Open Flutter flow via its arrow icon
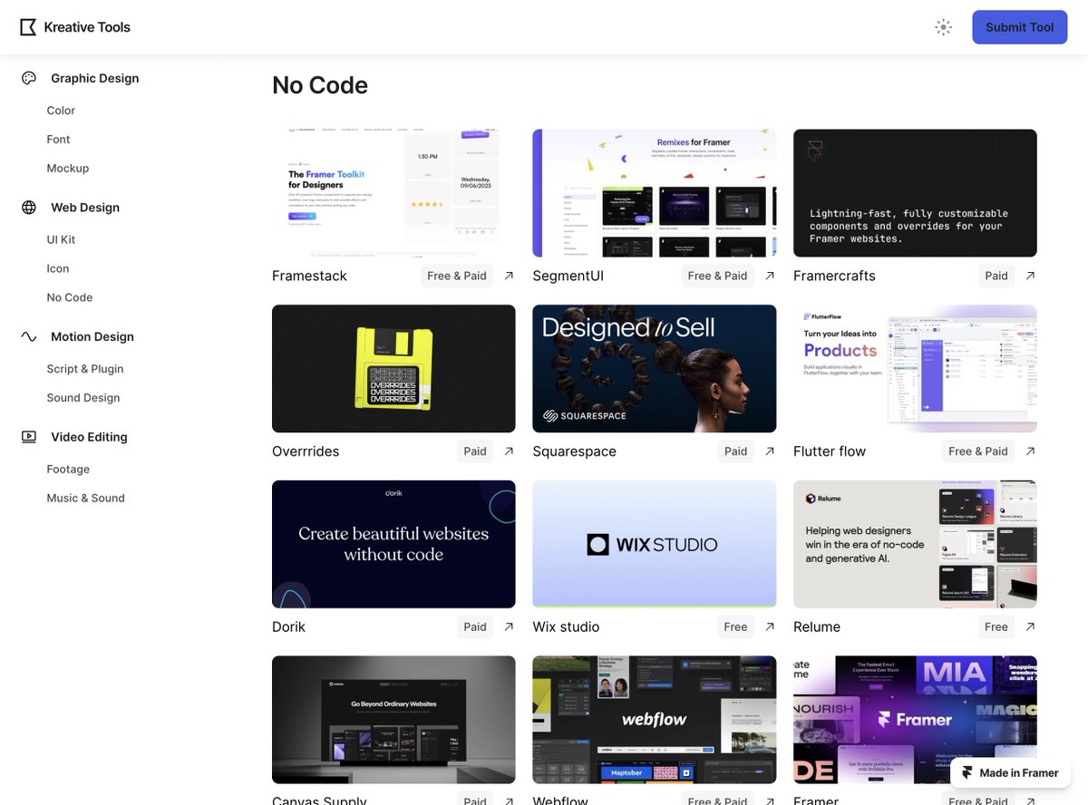1088x805 pixels. coord(1030,451)
